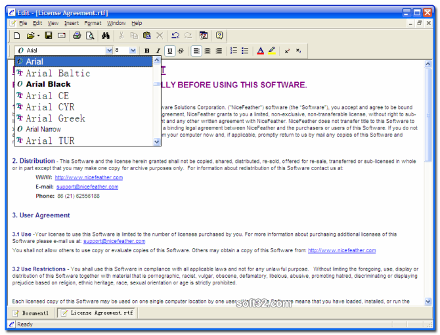The height and width of the screenshot is (335, 440).
Task: Choose Arial Baltic font
Action: tap(83, 73)
